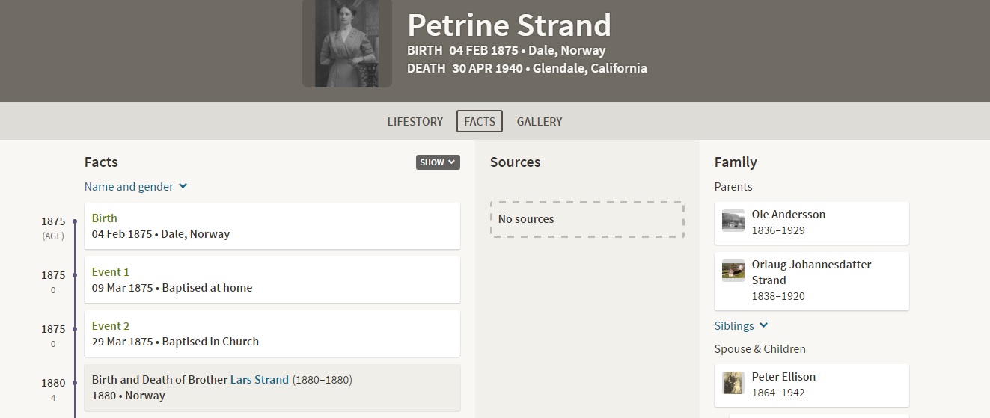Open the Lars Strand link
Screen dimensions: 990x418
tap(260, 380)
